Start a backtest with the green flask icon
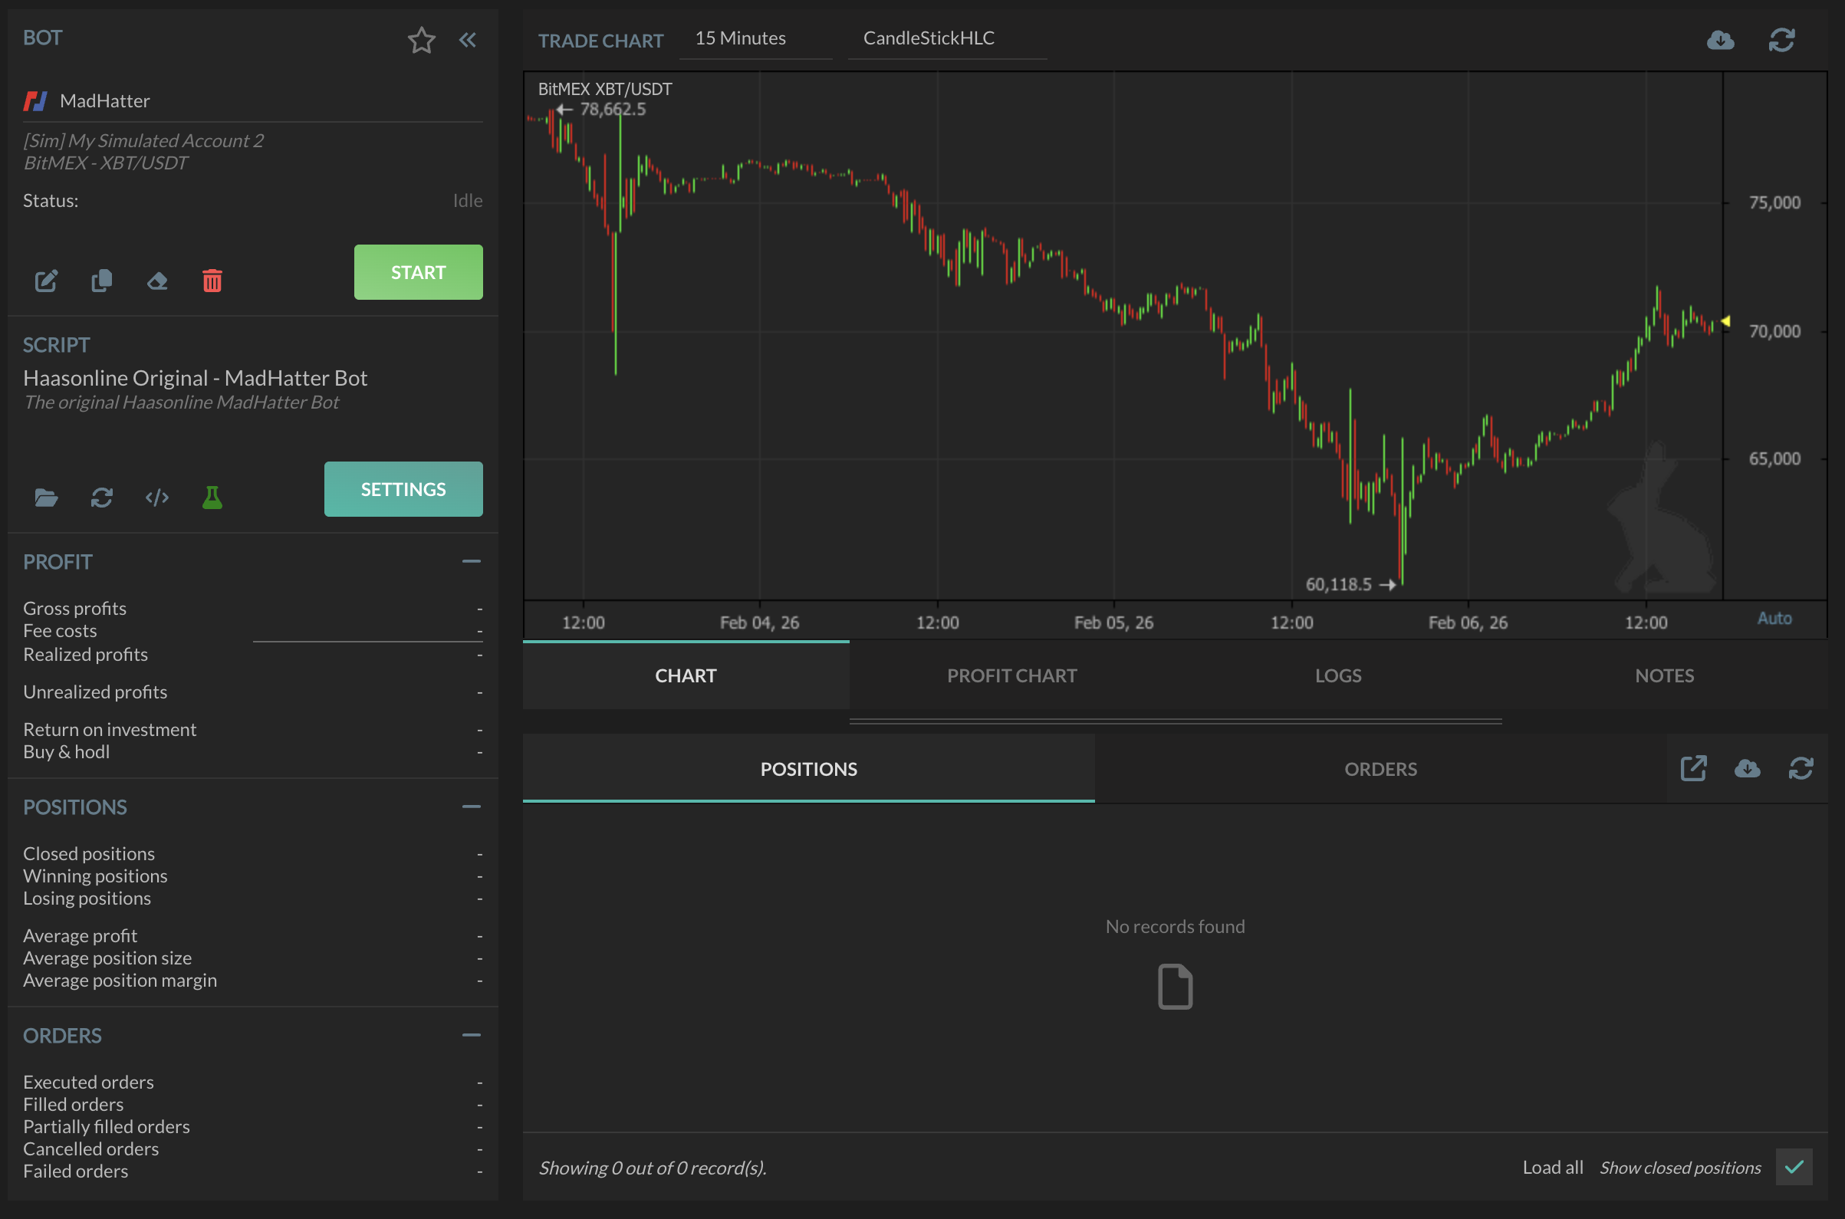Image resolution: width=1845 pixels, height=1219 pixels. (x=212, y=498)
